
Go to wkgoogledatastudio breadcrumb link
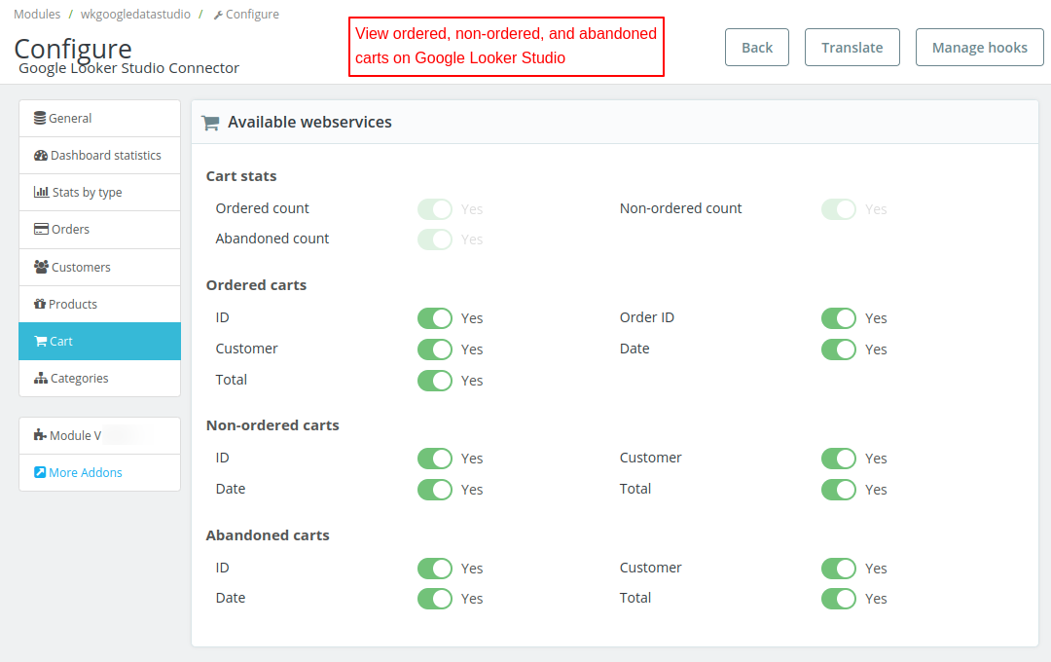click(x=135, y=15)
